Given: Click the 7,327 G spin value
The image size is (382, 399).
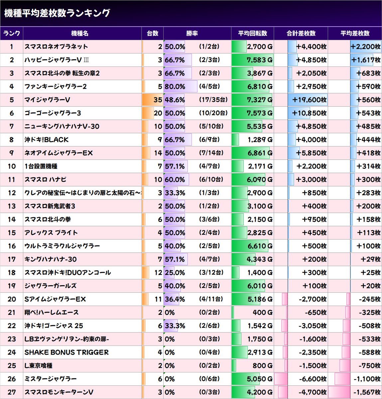Looking at the screenshot, I should 260,100.
